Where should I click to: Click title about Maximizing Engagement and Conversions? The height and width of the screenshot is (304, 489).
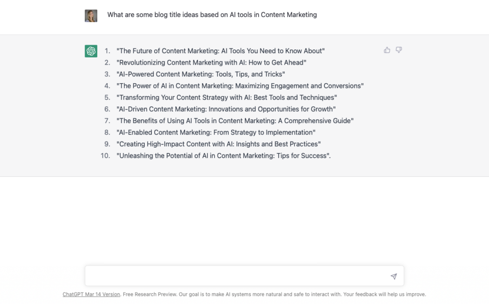coord(240,86)
